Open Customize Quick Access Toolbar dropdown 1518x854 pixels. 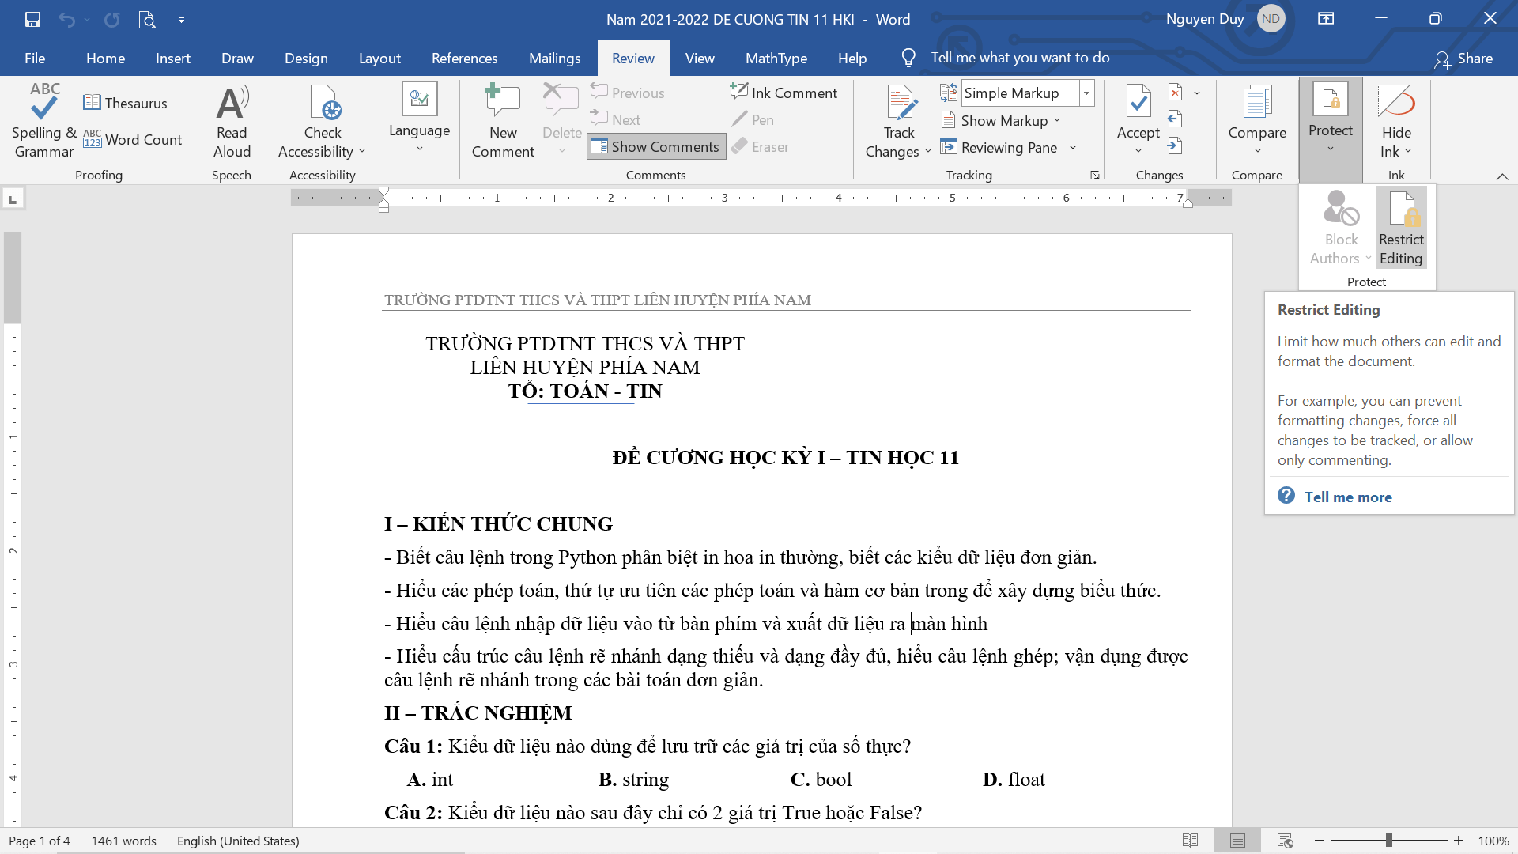pos(181,20)
